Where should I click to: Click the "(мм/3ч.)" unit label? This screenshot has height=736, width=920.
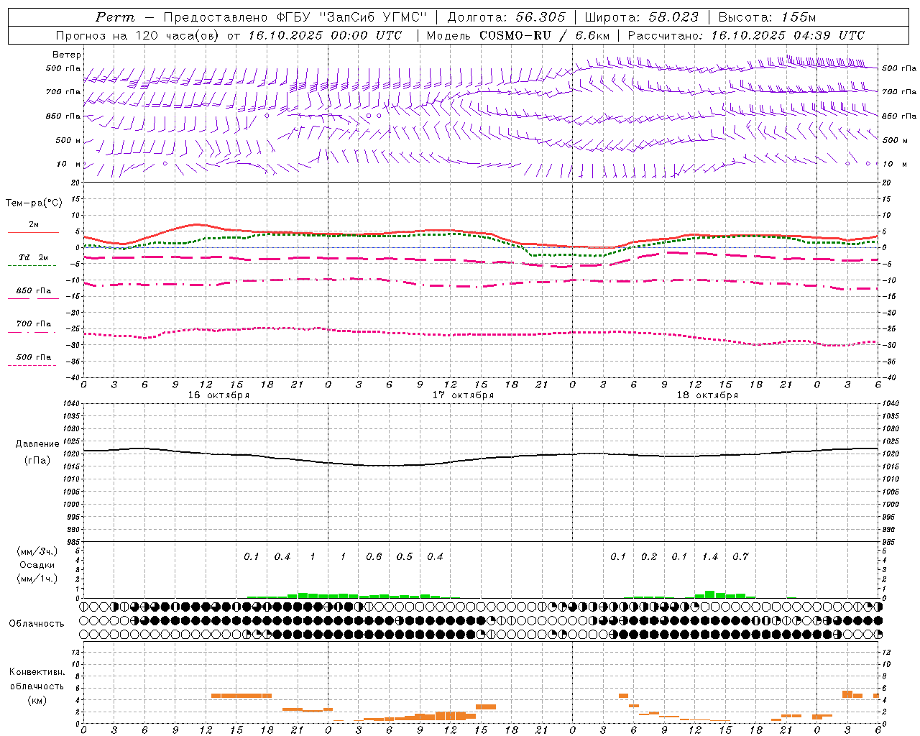point(37,551)
